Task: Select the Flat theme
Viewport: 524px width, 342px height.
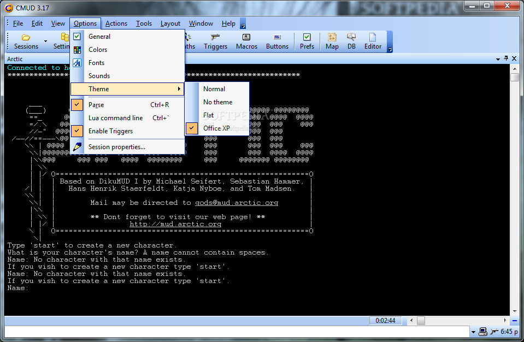Action: pyautogui.click(x=217, y=115)
